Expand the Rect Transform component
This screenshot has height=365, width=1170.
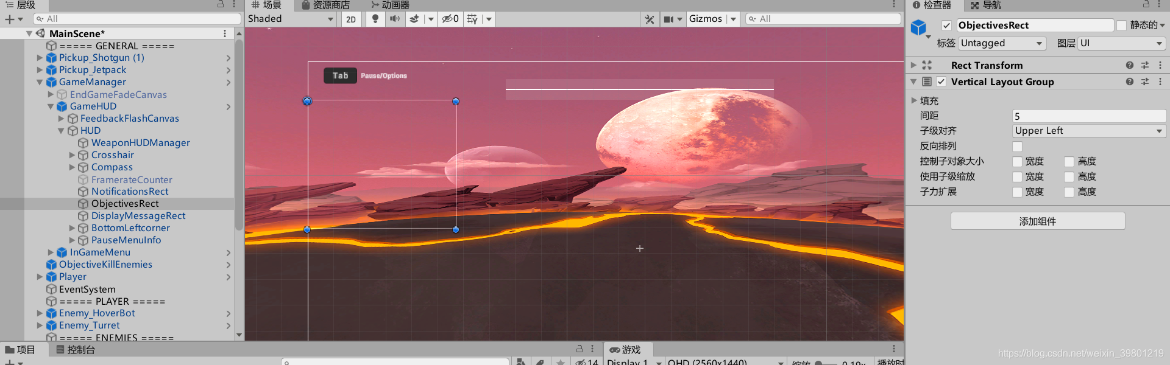point(913,65)
